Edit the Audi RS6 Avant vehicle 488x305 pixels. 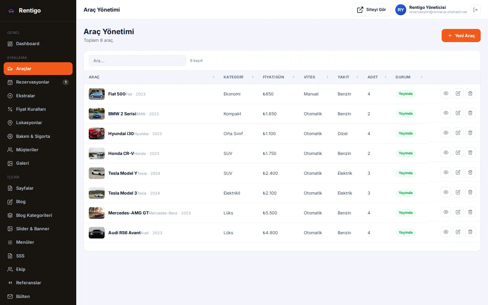click(458, 232)
